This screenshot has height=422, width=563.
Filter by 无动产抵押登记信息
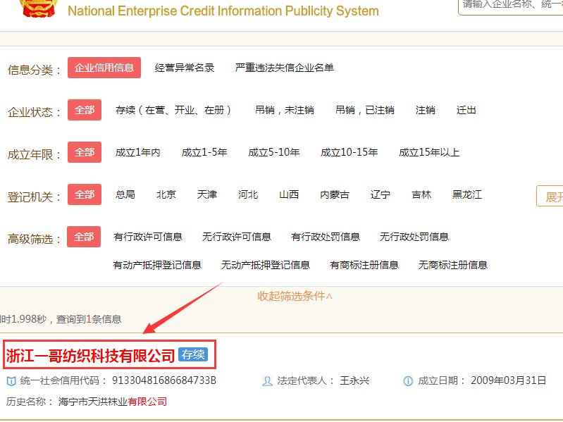point(266,265)
